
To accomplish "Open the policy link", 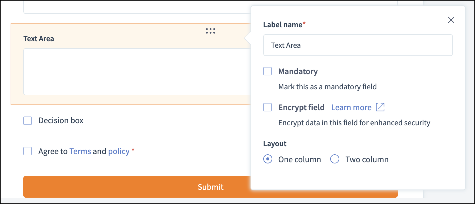I will (119, 151).
